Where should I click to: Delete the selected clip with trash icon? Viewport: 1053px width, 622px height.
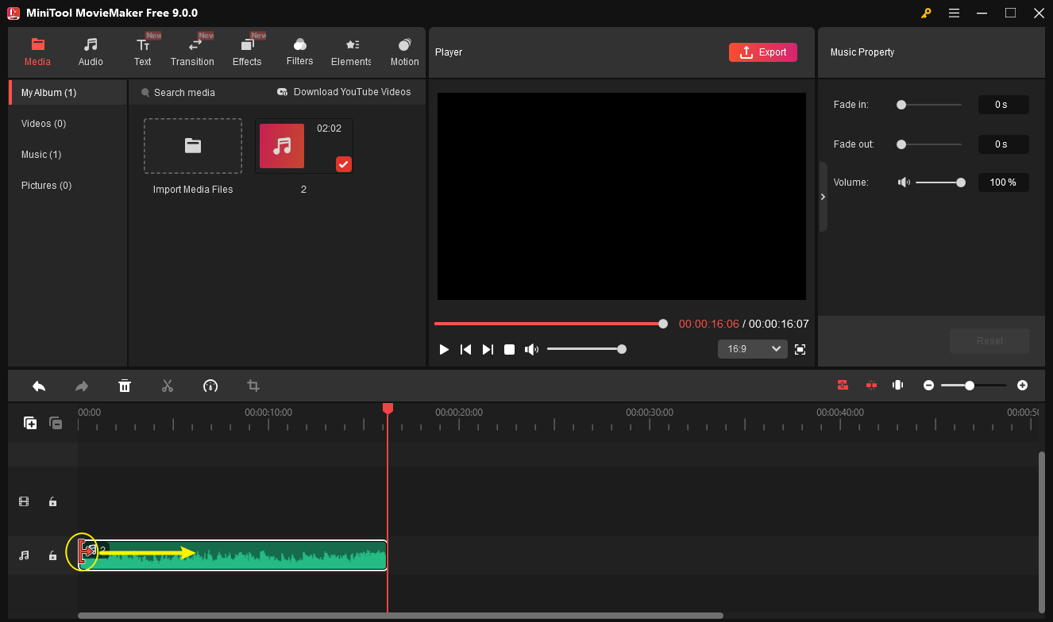[125, 386]
